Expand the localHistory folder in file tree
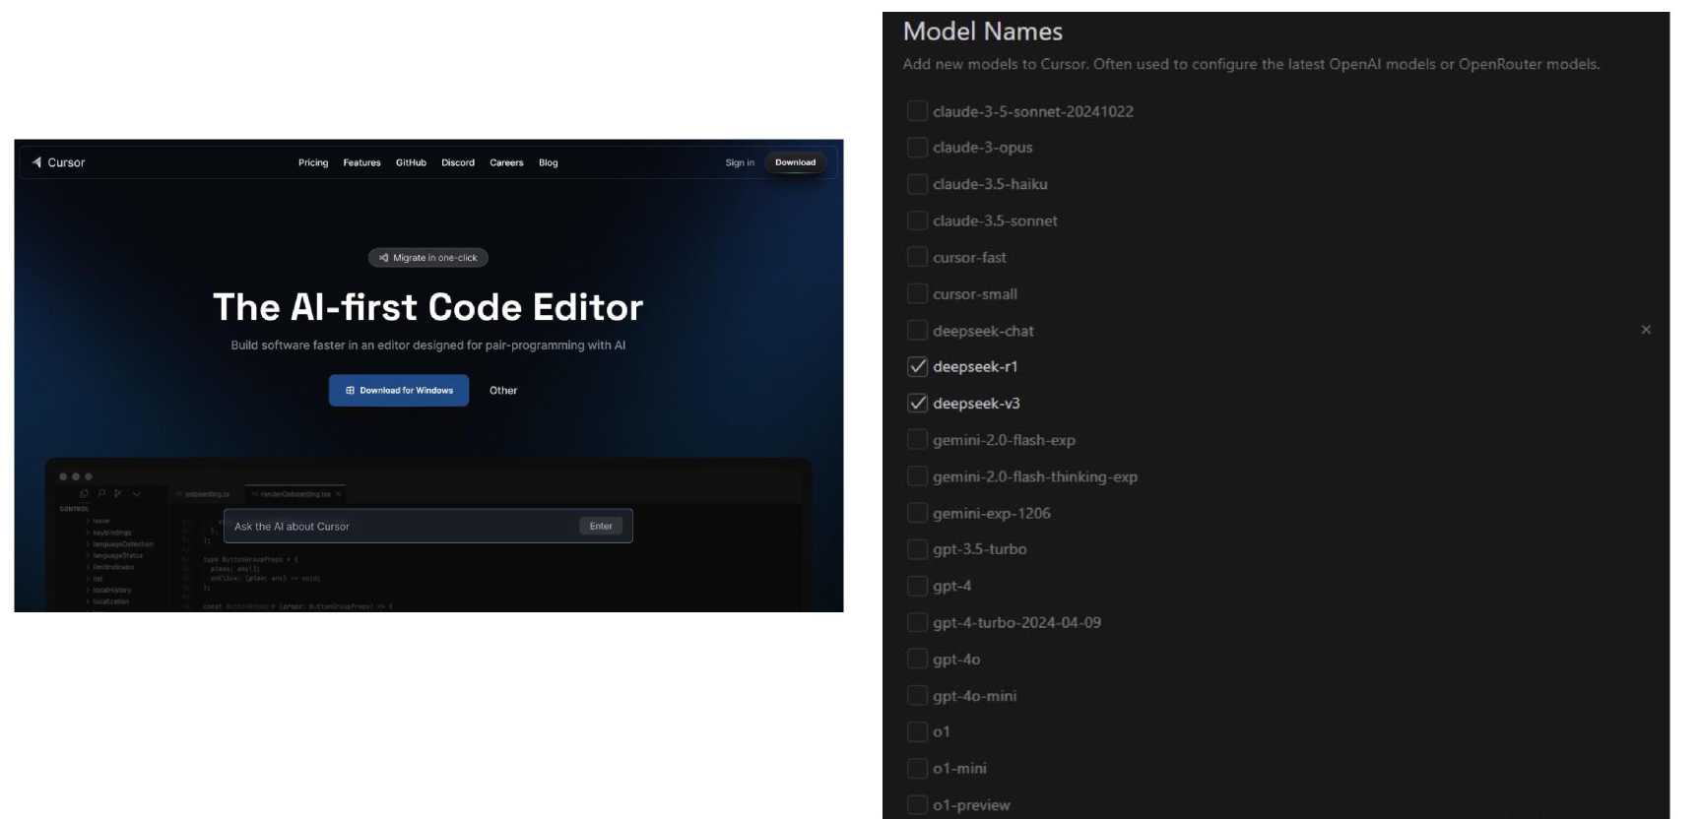 111,590
